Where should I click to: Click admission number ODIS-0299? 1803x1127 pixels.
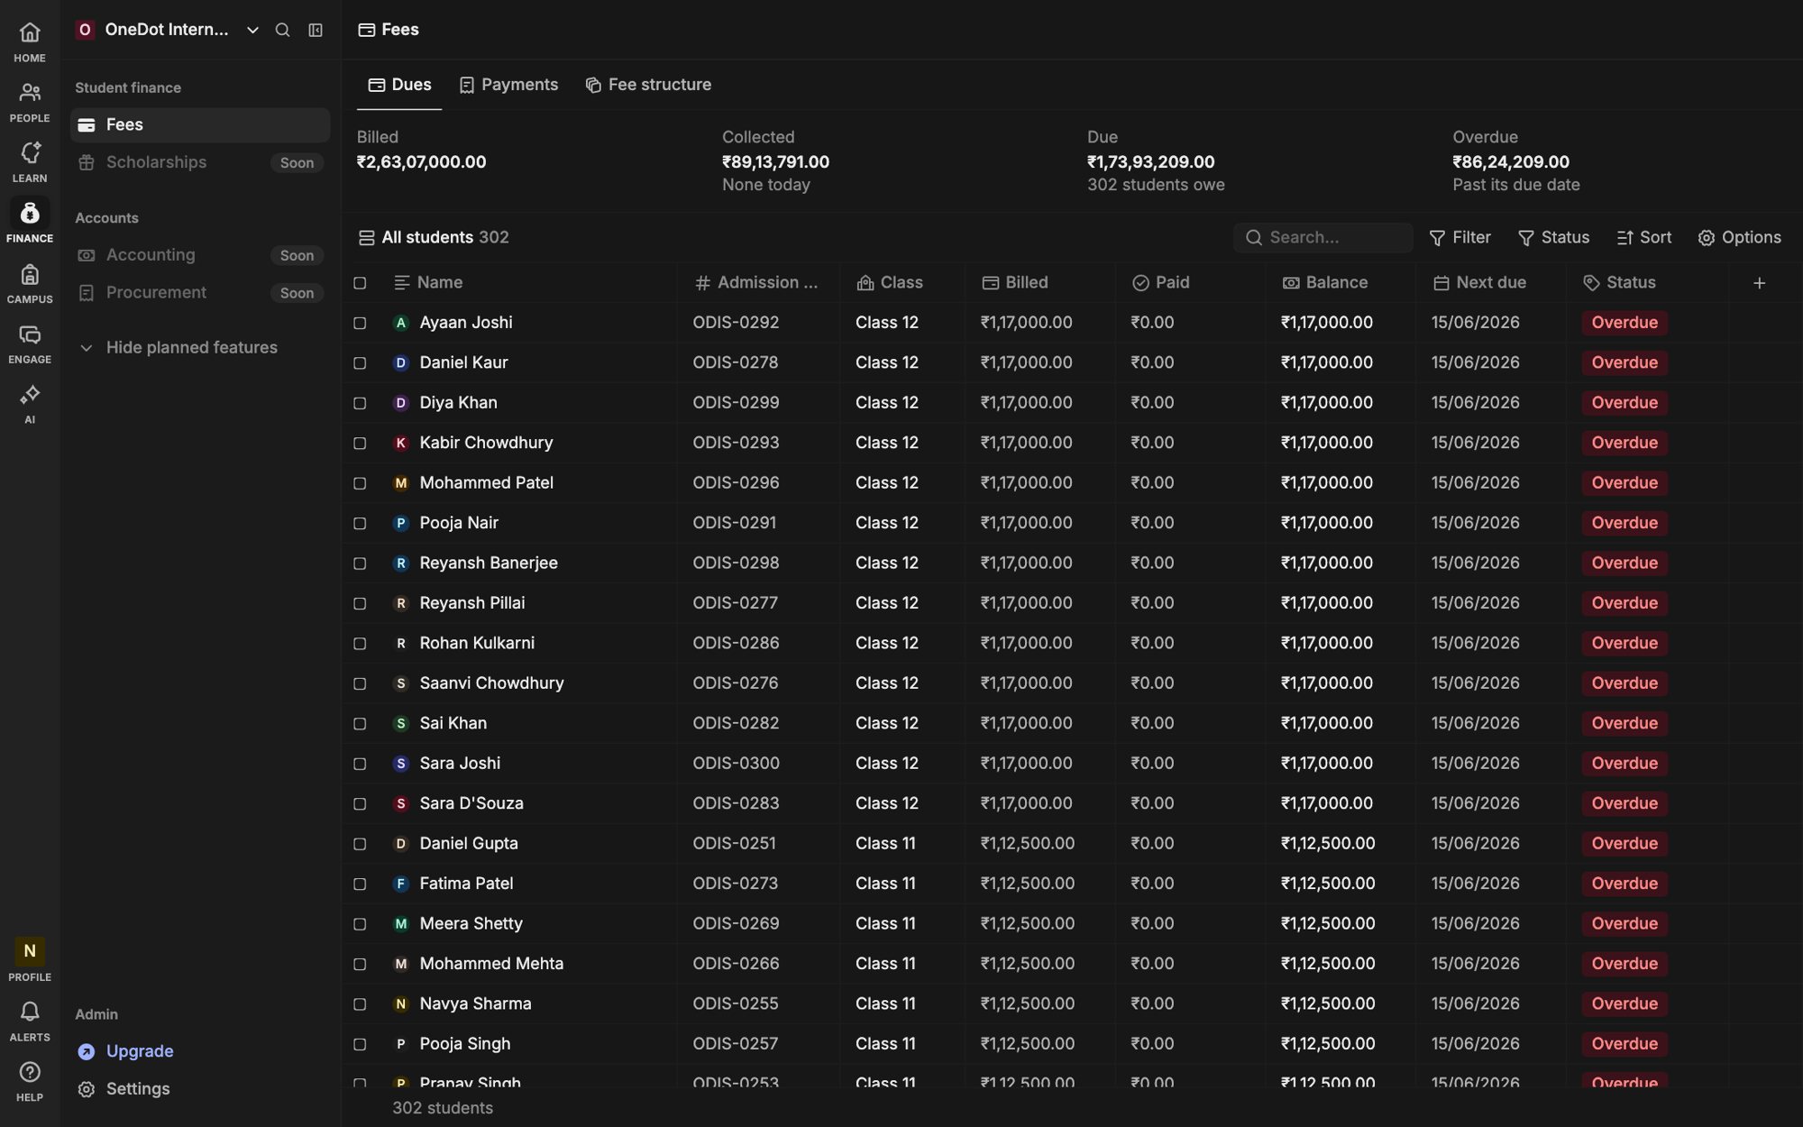736,403
